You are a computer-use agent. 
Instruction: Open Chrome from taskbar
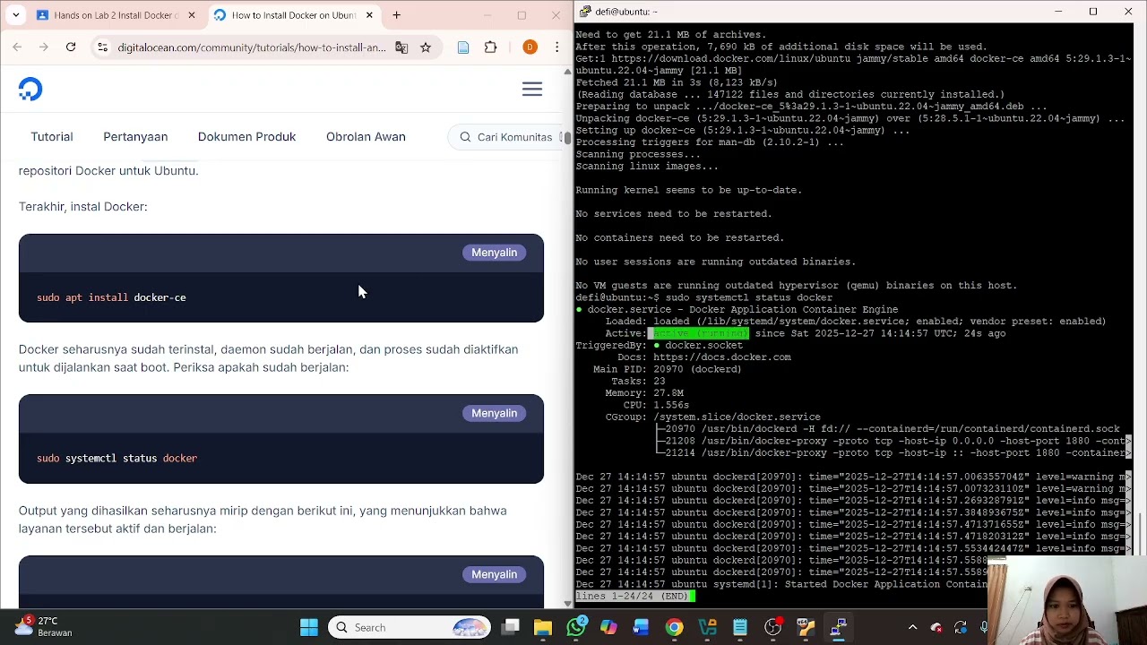pyautogui.click(x=674, y=628)
